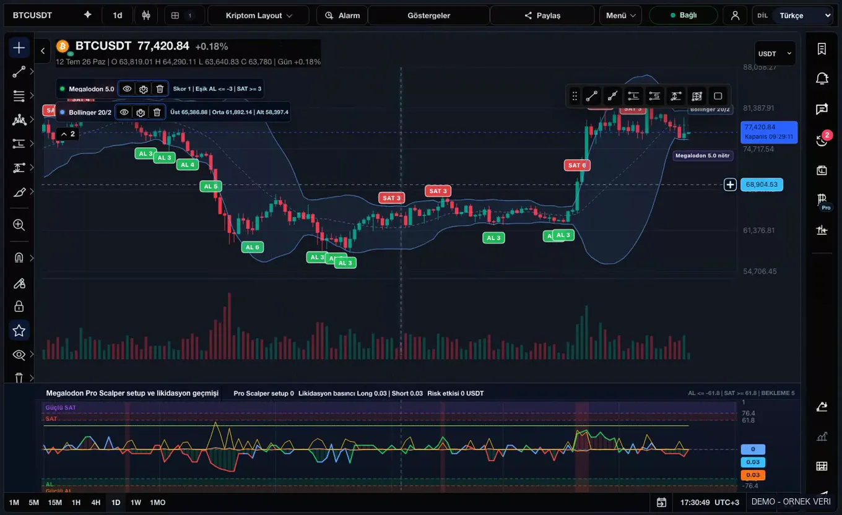Switch to the 1H timeframe
The width and height of the screenshot is (842, 515).
click(x=76, y=503)
